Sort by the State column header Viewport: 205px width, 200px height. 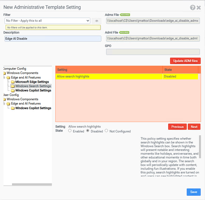(180, 70)
